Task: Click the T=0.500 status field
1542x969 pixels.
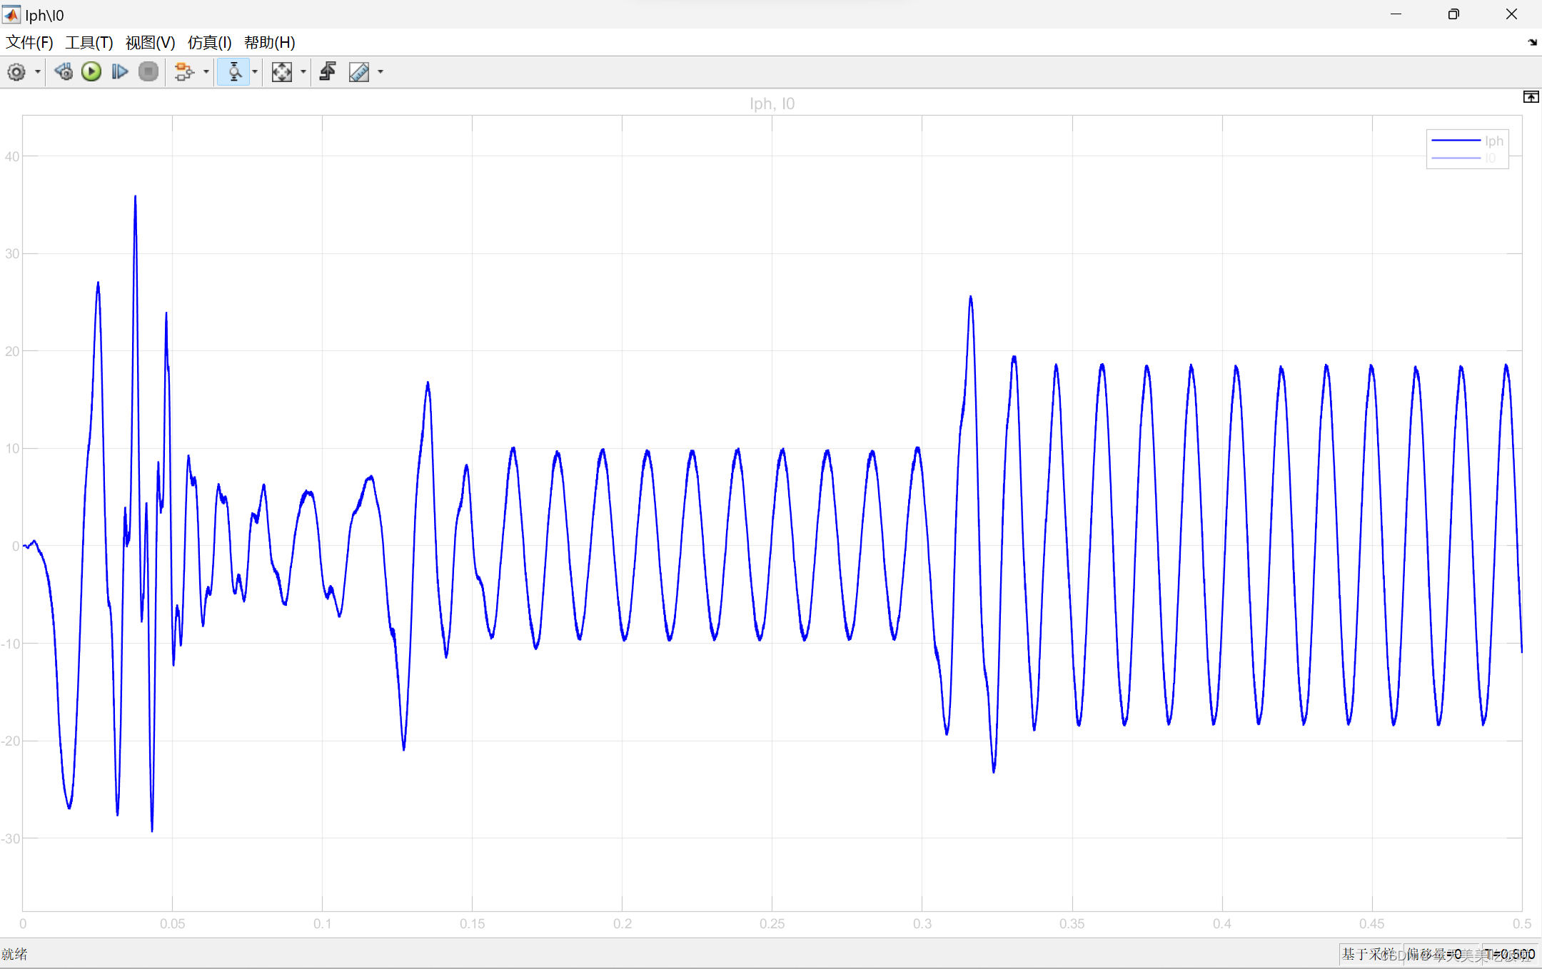Action: pos(1510,954)
